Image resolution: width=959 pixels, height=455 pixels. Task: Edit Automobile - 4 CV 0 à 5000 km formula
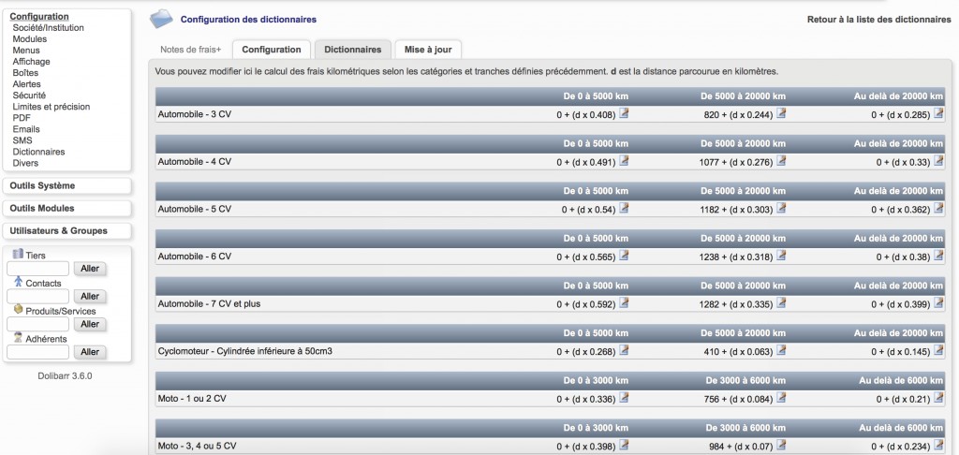624,161
